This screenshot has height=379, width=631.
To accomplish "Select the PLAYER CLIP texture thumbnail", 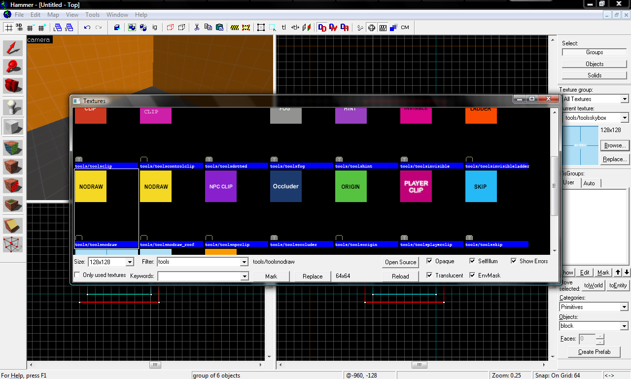I will pos(416,186).
